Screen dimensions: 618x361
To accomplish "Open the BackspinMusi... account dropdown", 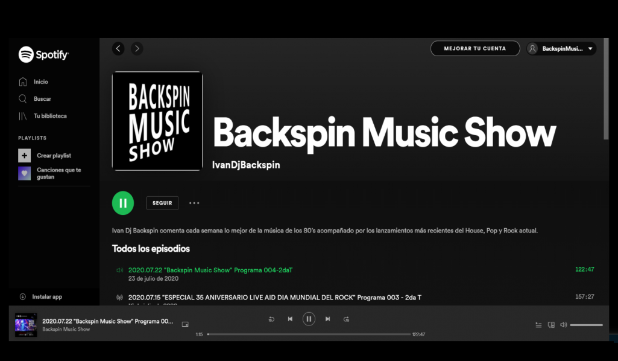I will 561,48.
